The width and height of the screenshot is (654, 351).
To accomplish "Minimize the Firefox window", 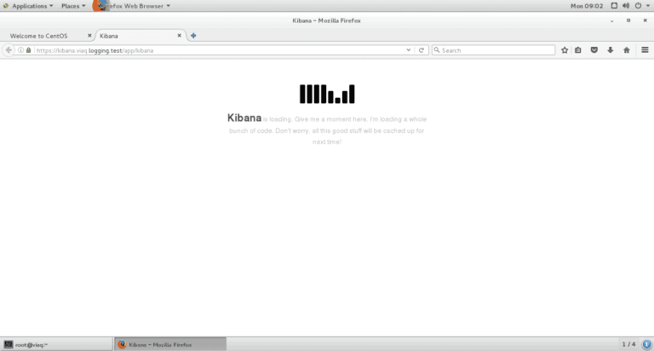I will click(x=612, y=20).
